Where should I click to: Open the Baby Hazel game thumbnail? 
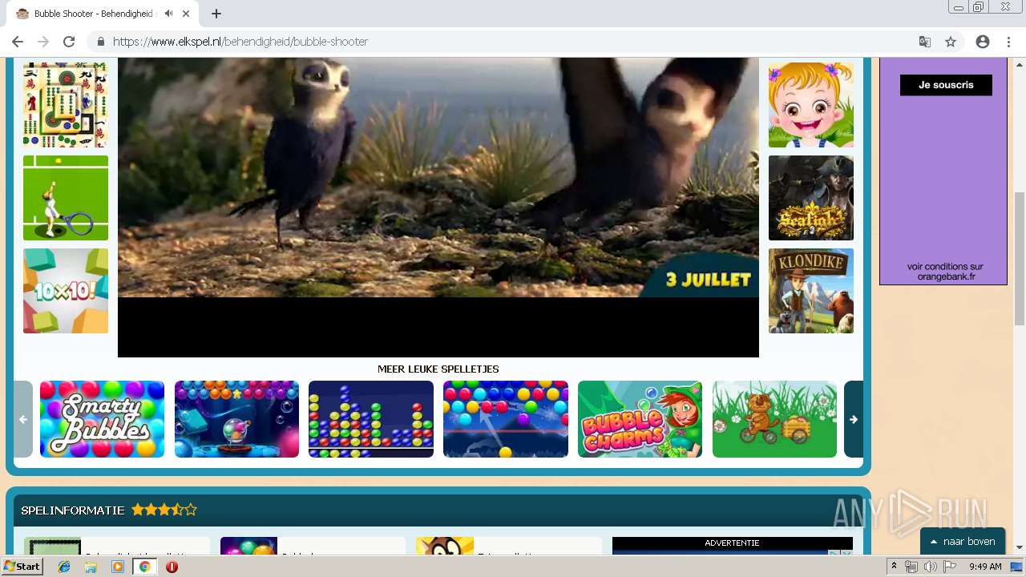click(x=811, y=104)
